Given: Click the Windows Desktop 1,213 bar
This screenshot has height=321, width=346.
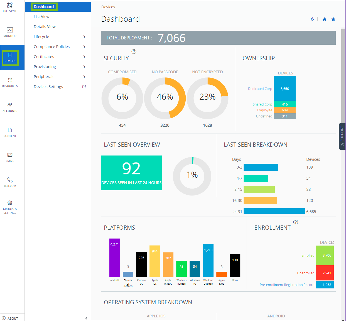Looking at the screenshot, I should pyautogui.click(x=208, y=260).
